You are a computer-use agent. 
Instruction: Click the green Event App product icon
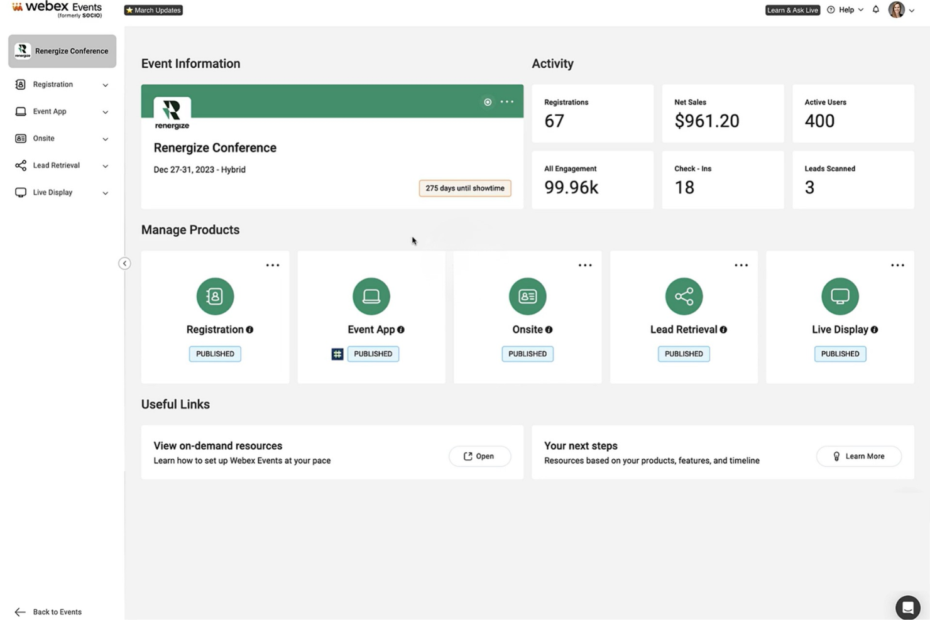pyautogui.click(x=371, y=296)
